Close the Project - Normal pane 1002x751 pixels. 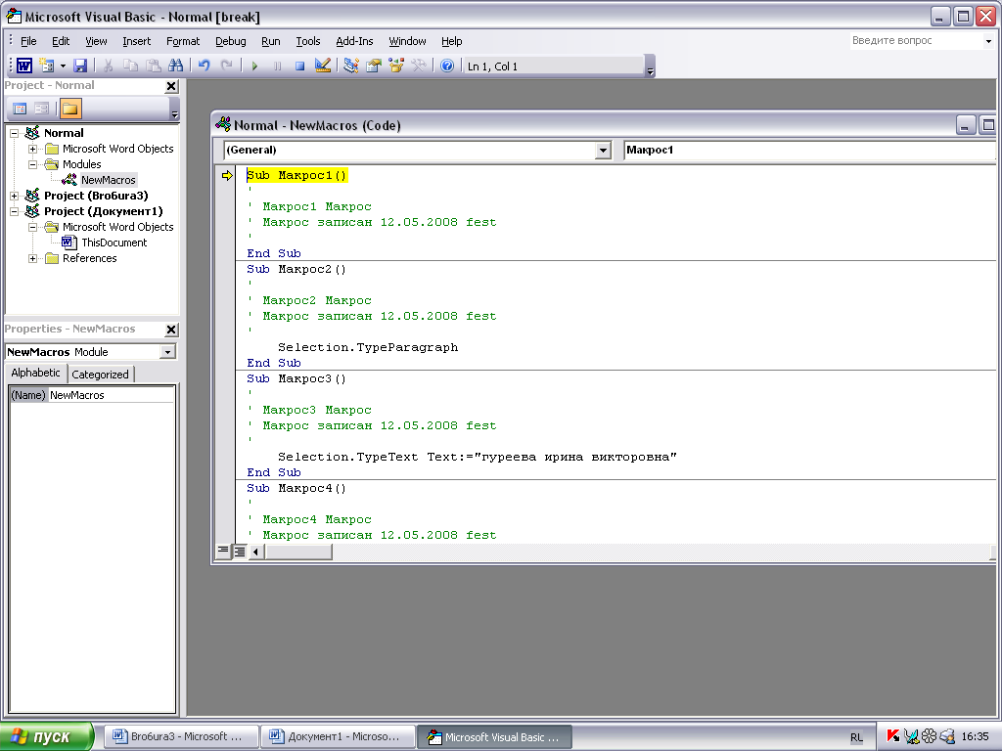(171, 86)
